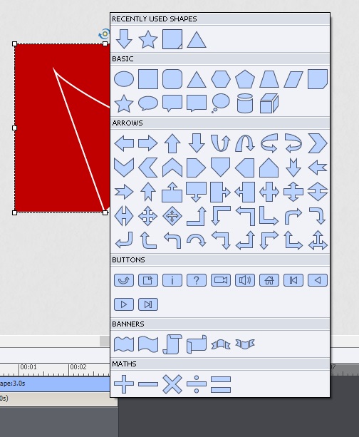Select the oval shape in Basic

point(124,79)
